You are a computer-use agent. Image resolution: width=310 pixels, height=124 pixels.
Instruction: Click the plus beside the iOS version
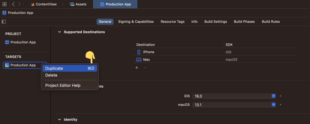click(x=281, y=96)
